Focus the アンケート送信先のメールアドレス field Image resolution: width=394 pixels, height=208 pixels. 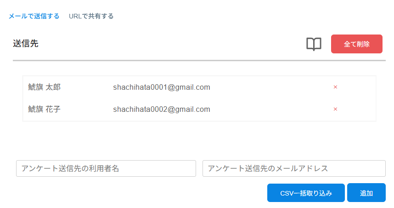point(294,168)
